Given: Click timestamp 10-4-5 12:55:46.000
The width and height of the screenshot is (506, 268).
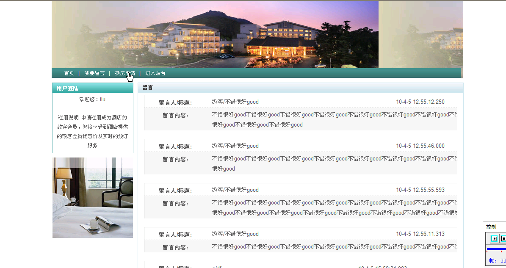Looking at the screenshot, I should point(420,146).
